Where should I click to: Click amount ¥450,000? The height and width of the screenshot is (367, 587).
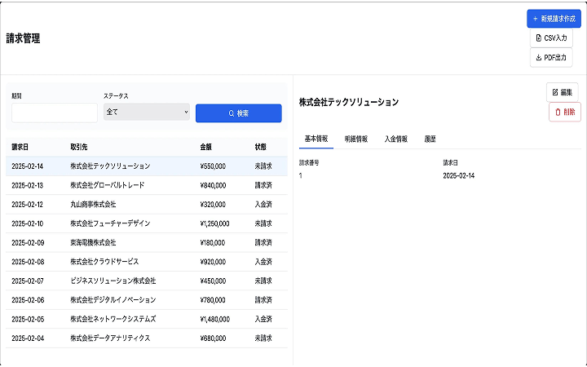[x=213, y=281]
